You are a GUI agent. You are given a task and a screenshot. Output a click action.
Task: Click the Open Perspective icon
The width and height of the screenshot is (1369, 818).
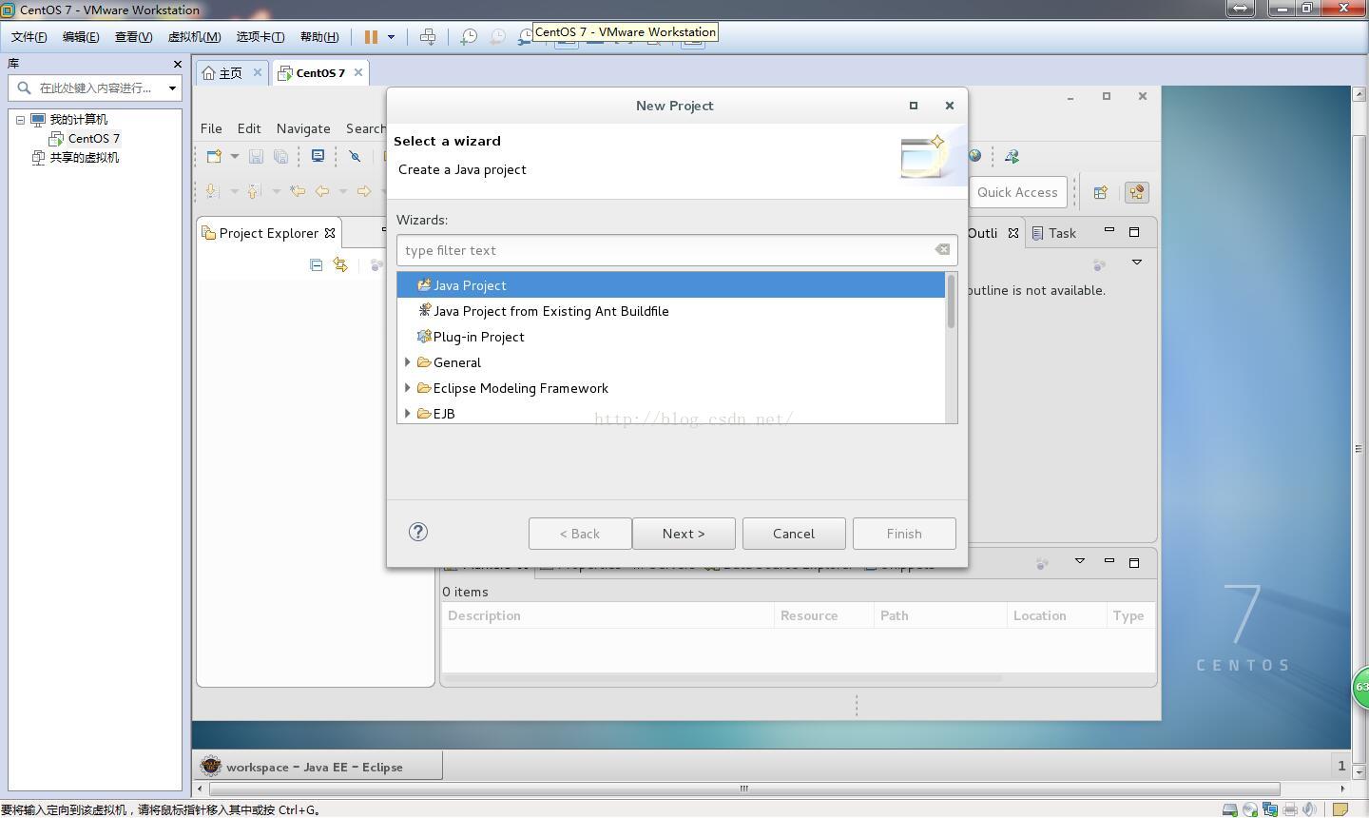tap(1100, 192)
